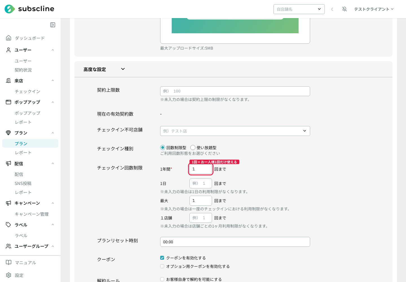Collapse the ポップアップ sidebar group chevron
406x282 pixels.
pos(53,102)
